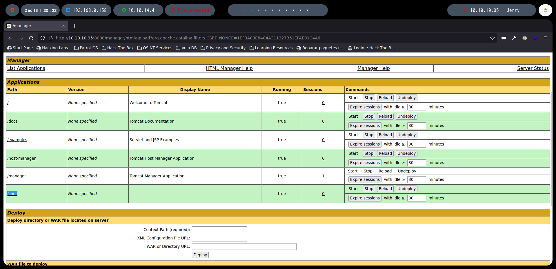
Task: Undeploy the /shell application
Action: tap(406, 189)
